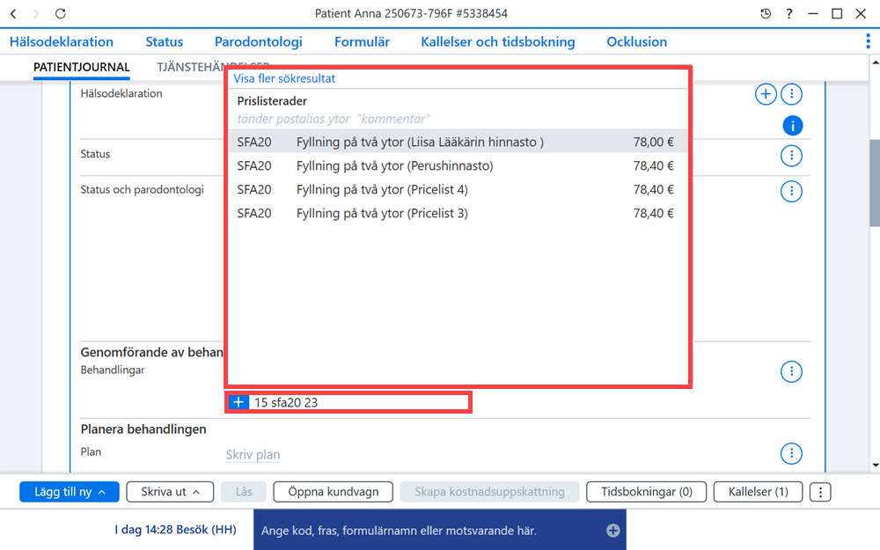
Task: Click blue plus beside treatment code field
Action: (x=238, y=402)
